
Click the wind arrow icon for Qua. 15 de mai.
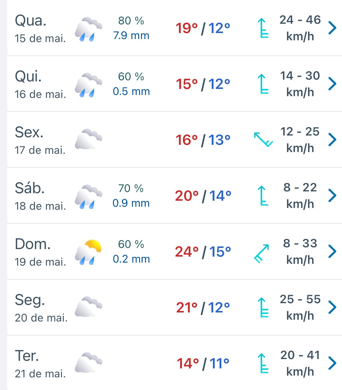263,28
